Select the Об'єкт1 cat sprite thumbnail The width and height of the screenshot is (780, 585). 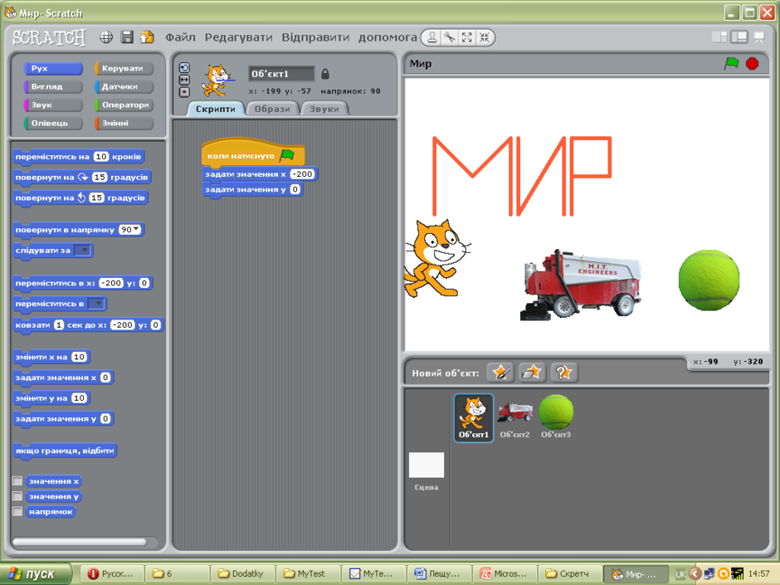click(x=474, y=417)
